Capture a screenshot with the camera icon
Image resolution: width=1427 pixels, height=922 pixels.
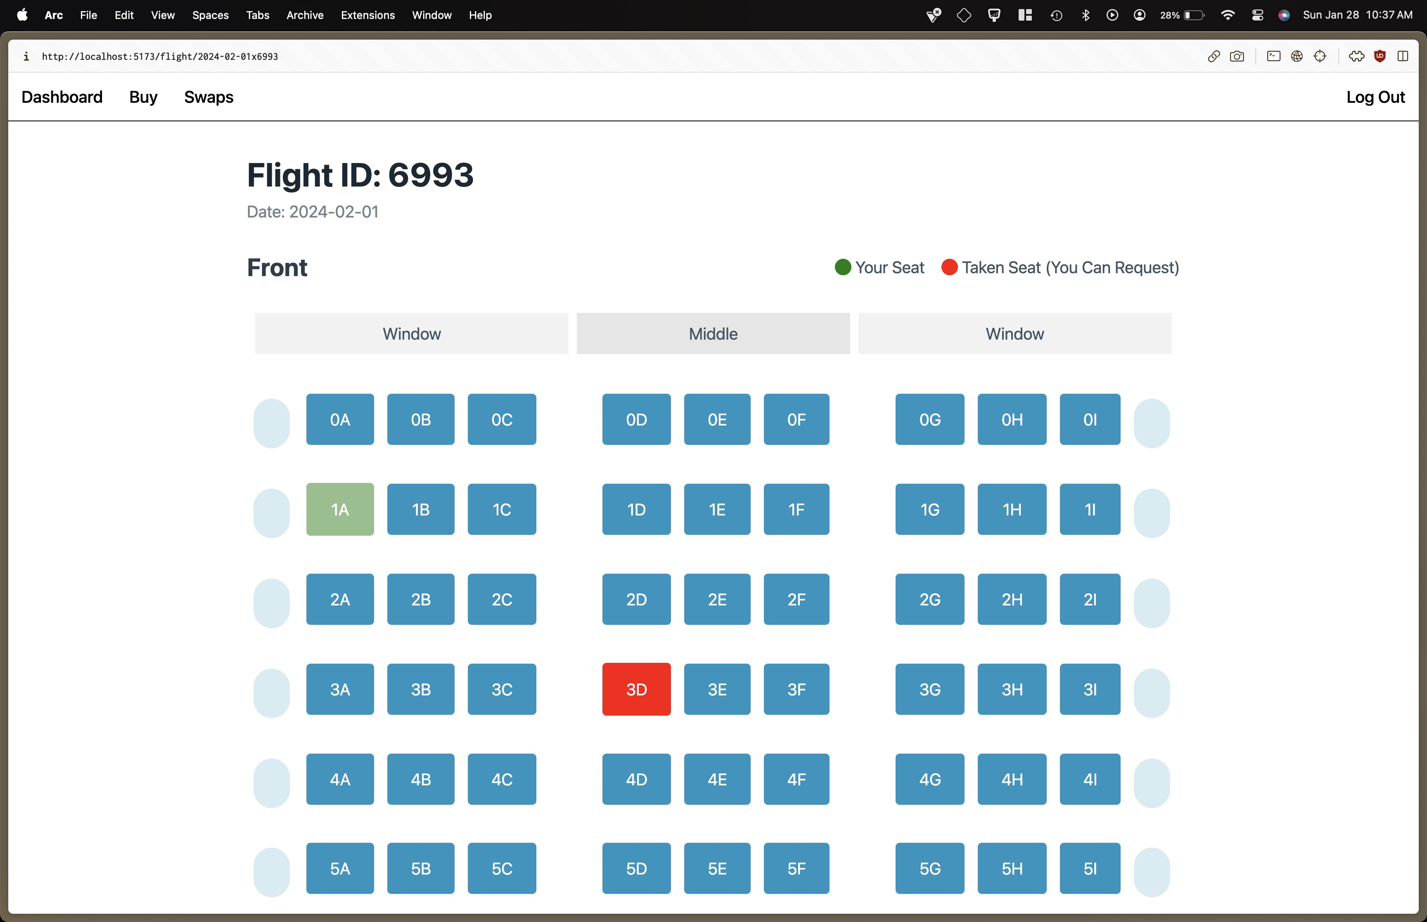pos(1237,56)
